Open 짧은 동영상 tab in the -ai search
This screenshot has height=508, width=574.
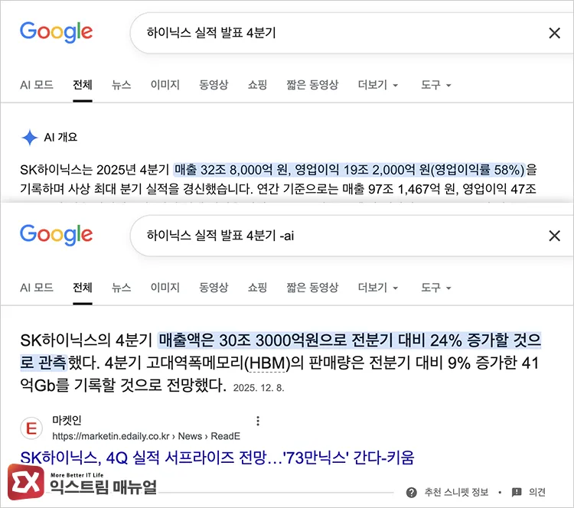[312, 288]
